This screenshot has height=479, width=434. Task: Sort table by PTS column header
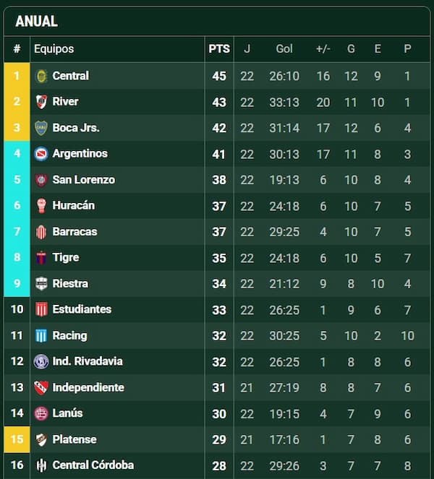(219, 49)
